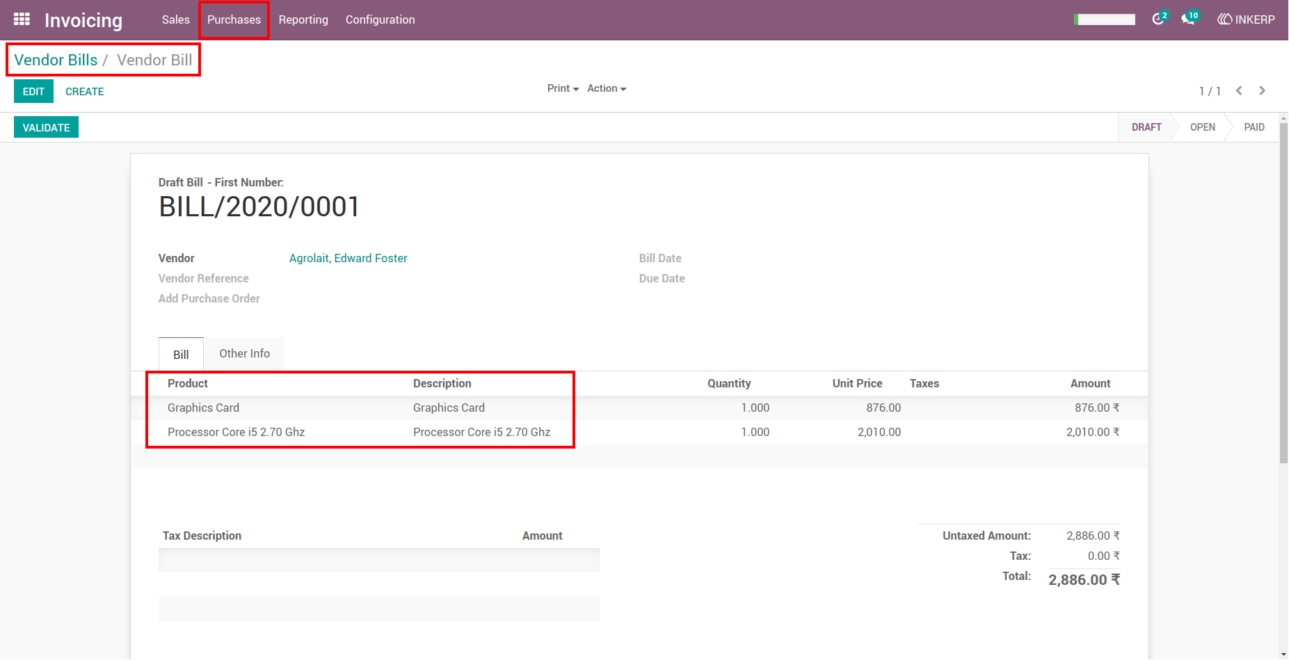The image size is (1289, 660).
Task: Click the Invoicing app title
Action: click(x=83, y=20)
